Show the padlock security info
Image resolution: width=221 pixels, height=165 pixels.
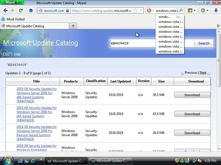coord(67,11)
